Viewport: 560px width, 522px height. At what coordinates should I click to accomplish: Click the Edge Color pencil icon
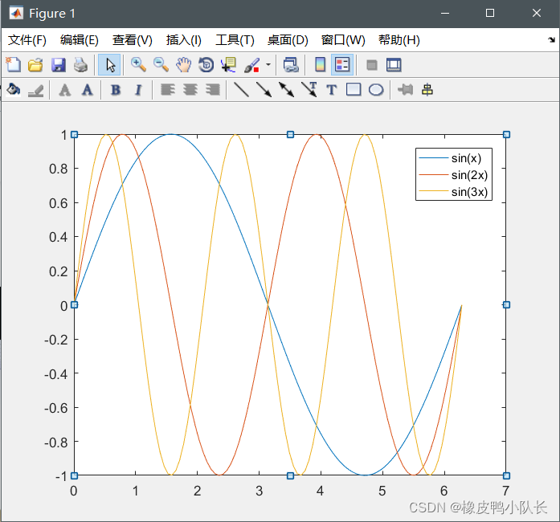[35, 90]
